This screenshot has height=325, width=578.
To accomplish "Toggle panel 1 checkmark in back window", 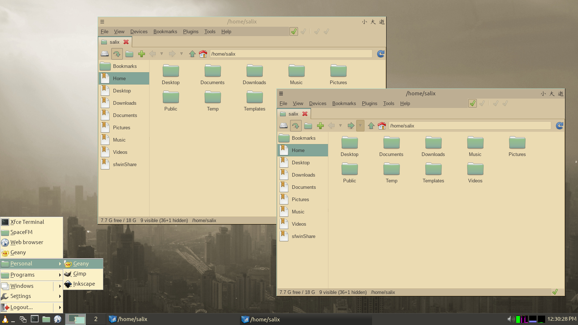I will tap(294, 31).
